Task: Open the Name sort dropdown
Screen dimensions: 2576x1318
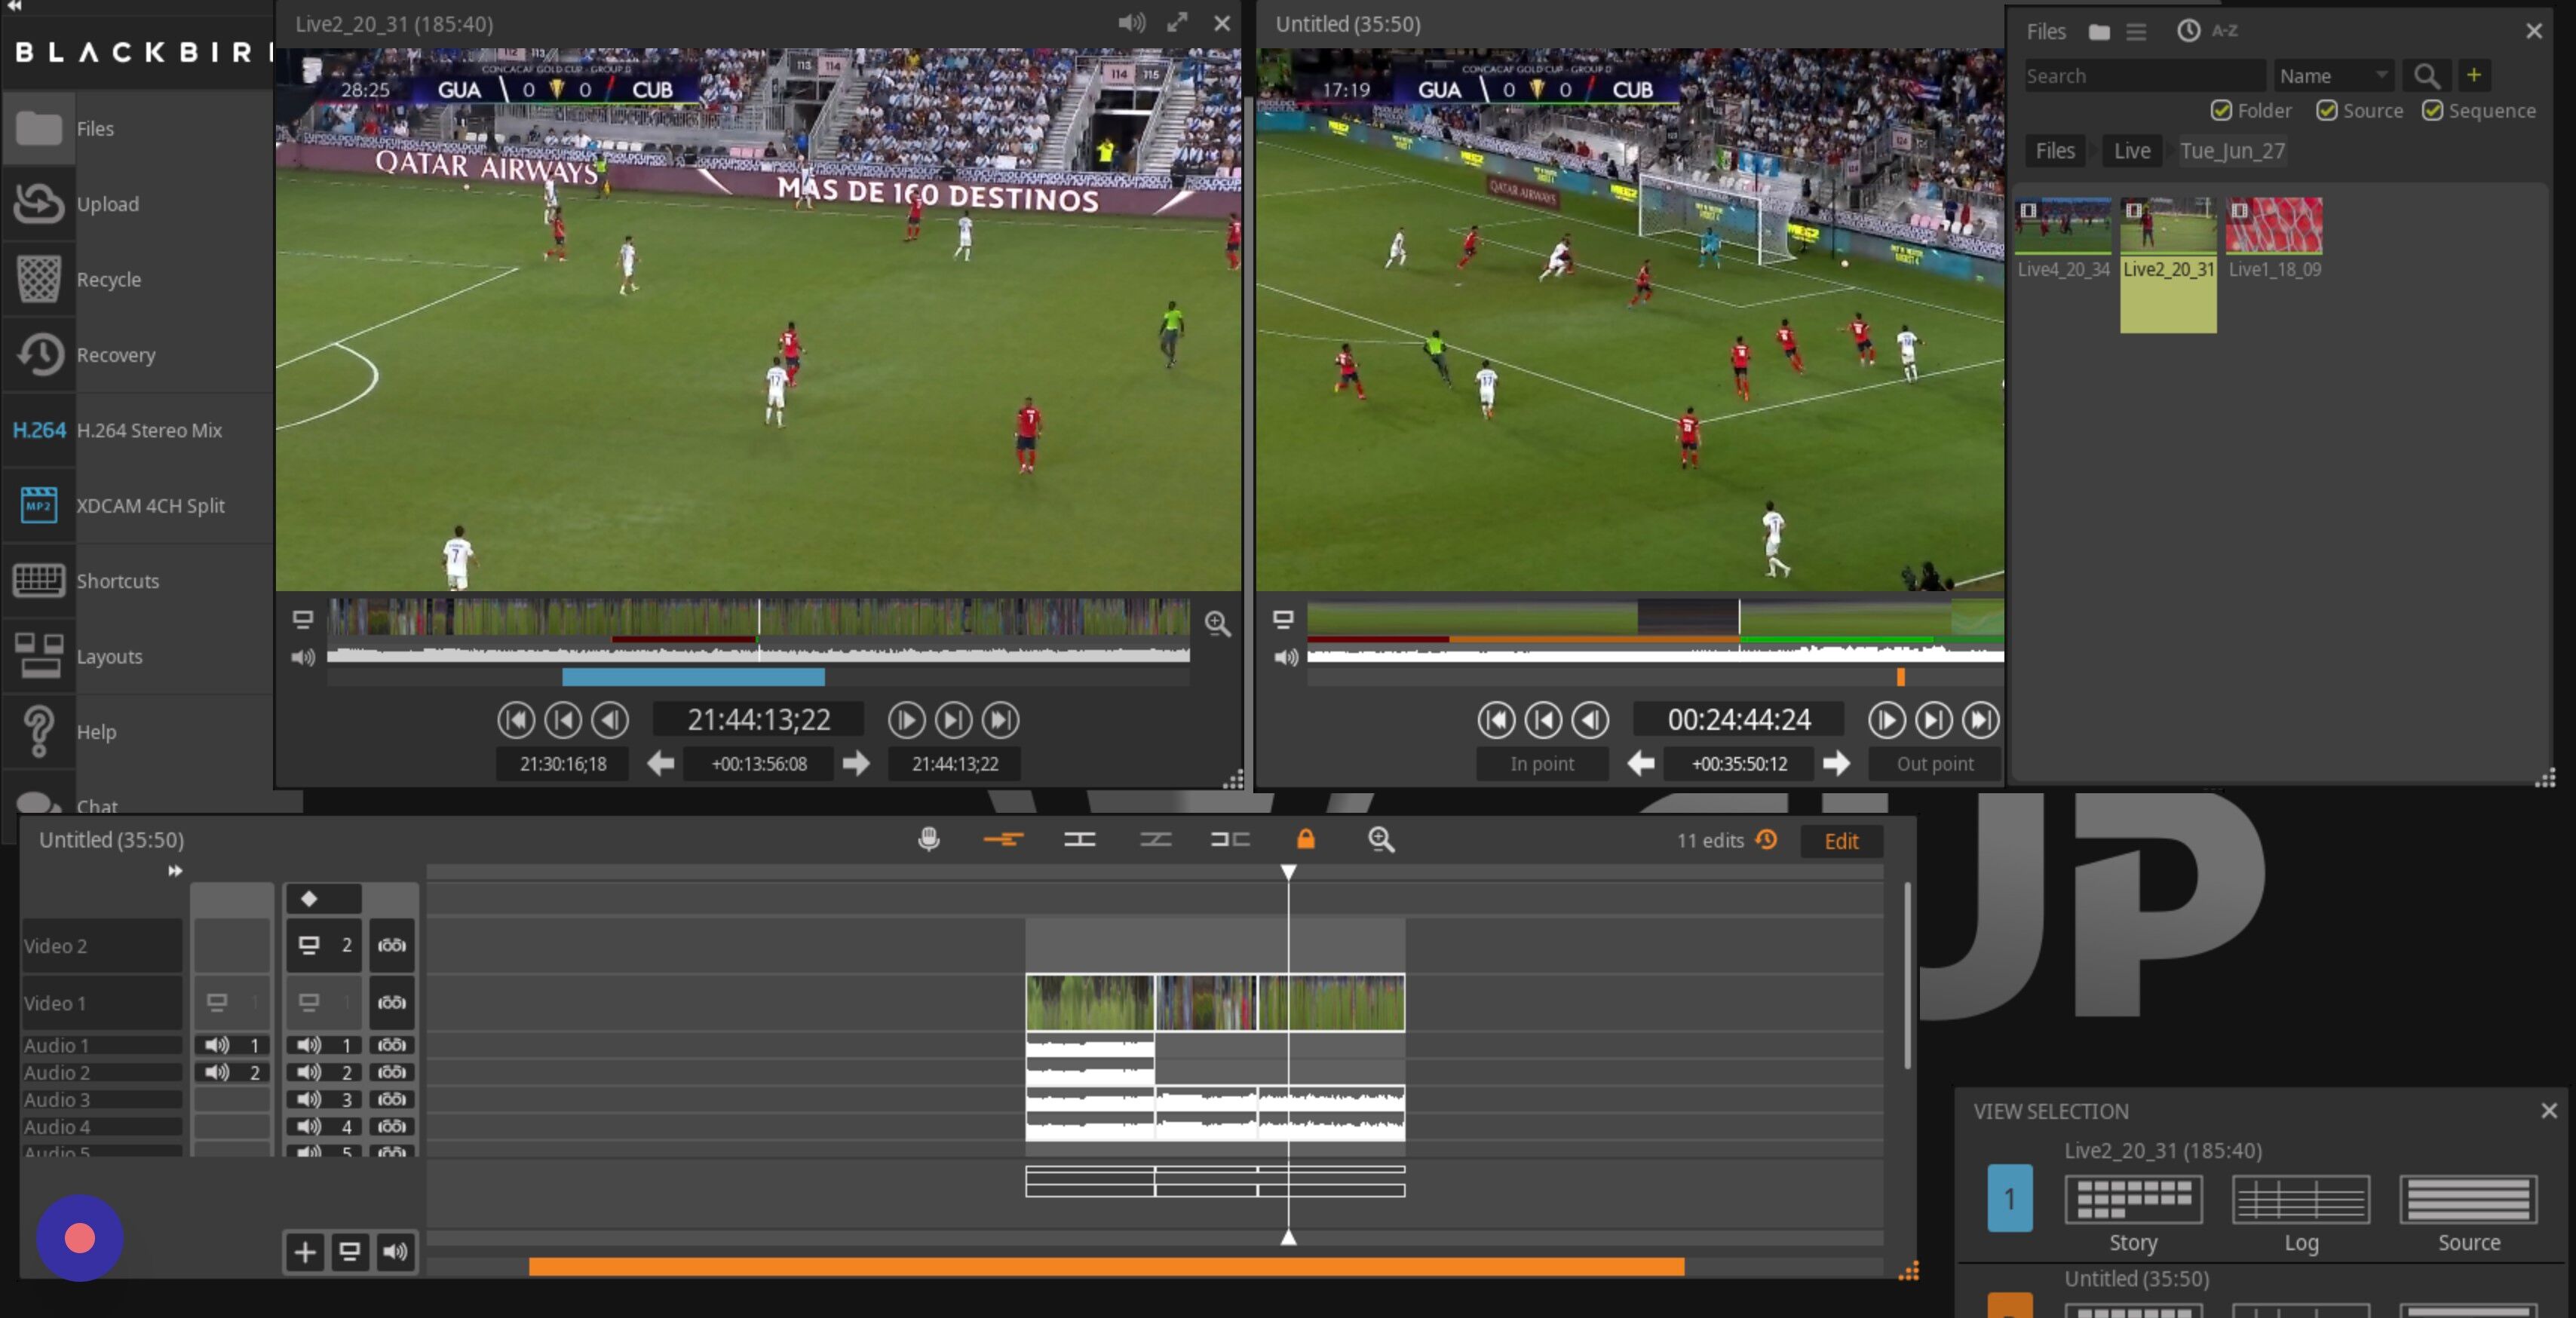Action: pos(2333,76)
